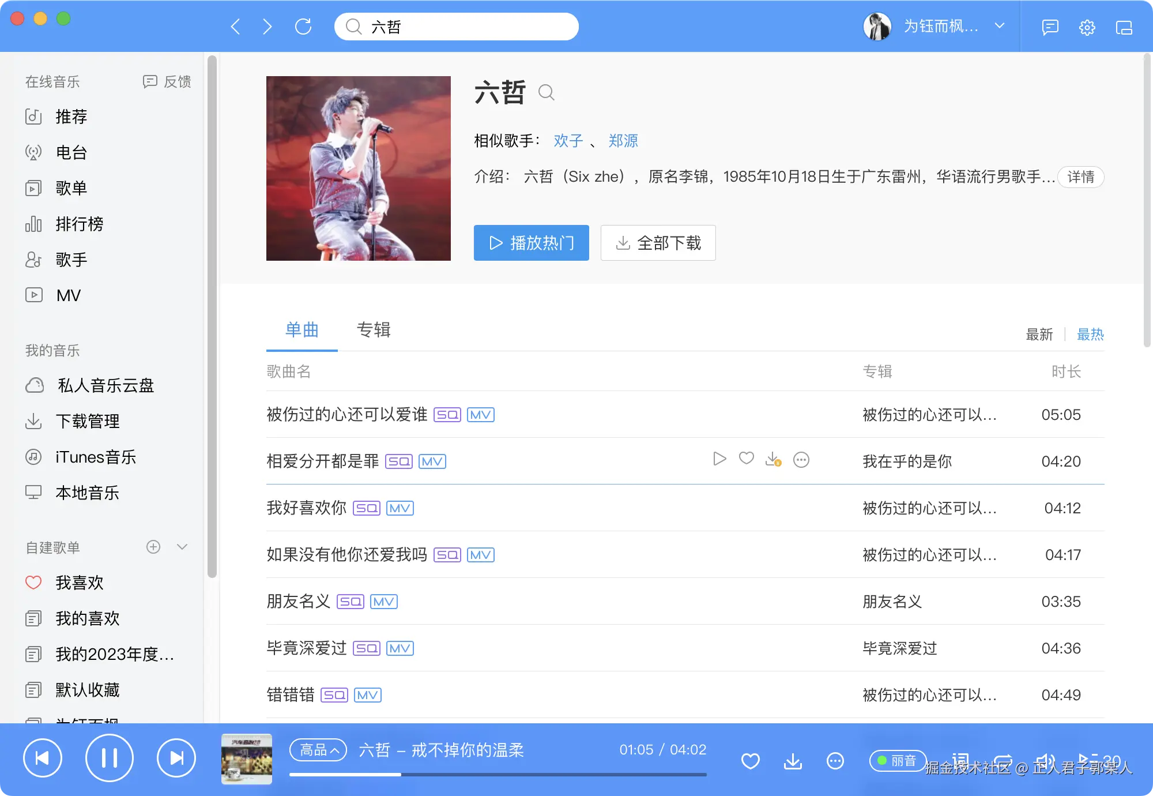The height and width of the screenshot is (796, 1153).
Task: Download 相爱分开都是罪 using its download icon
Action: coord(773,459)
